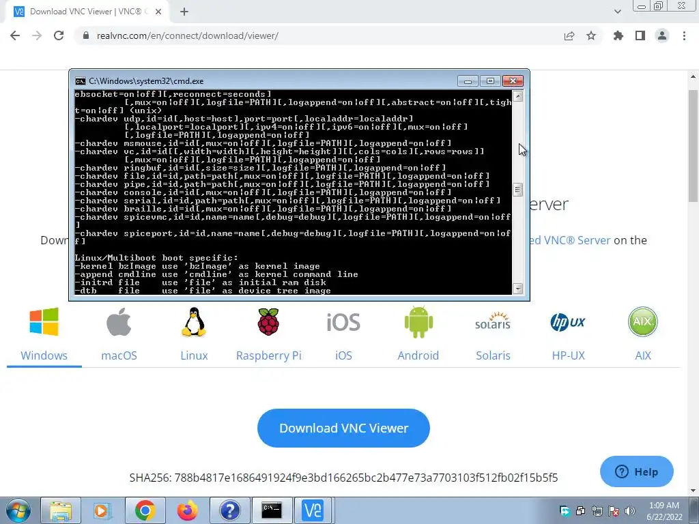The image size is (699, 524).
Task: Click the taskbar clock date
Action: [x=664, y=511]
